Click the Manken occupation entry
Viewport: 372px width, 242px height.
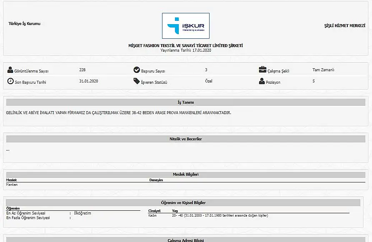coord(12,185)
